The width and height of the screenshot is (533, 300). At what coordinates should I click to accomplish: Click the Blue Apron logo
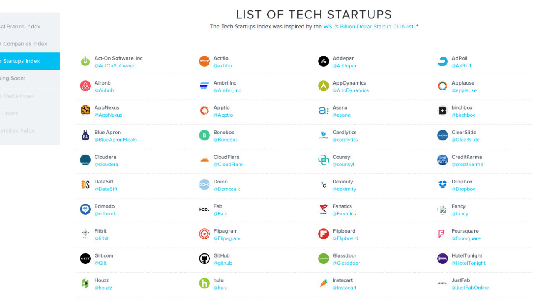point(85,135)
